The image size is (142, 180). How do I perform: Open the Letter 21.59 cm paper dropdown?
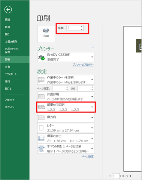click(x=66, y=128)
